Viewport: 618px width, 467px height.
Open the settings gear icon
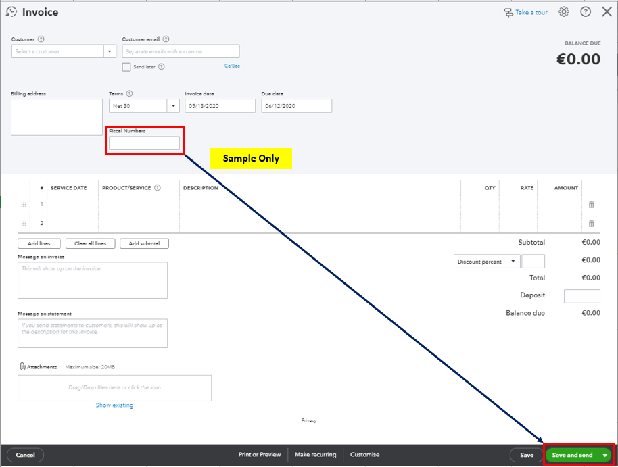pos(564,11)
